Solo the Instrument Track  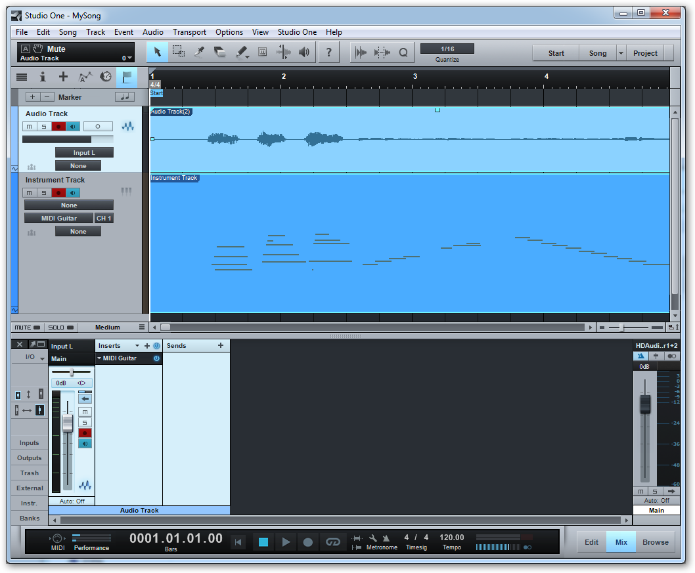click(x=44, y=192)
